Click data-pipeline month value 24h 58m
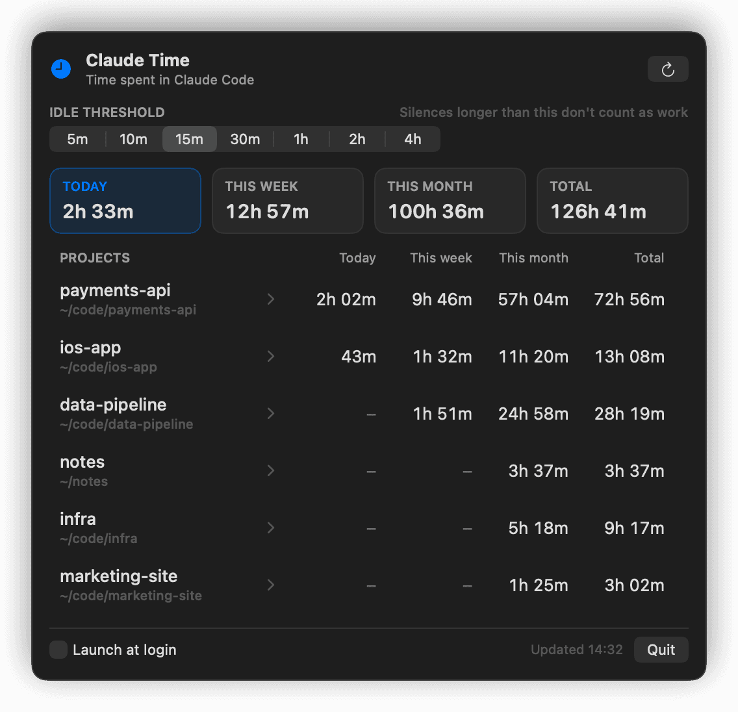Image resolution: width=738 pixels, height=712 pixels. coord(533,414)
